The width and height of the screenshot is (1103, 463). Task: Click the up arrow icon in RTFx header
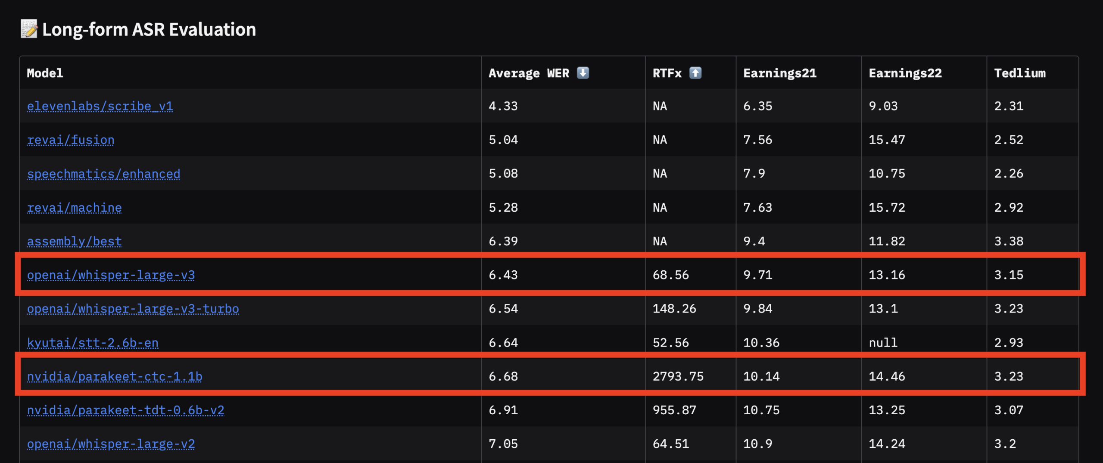point(695,73)
